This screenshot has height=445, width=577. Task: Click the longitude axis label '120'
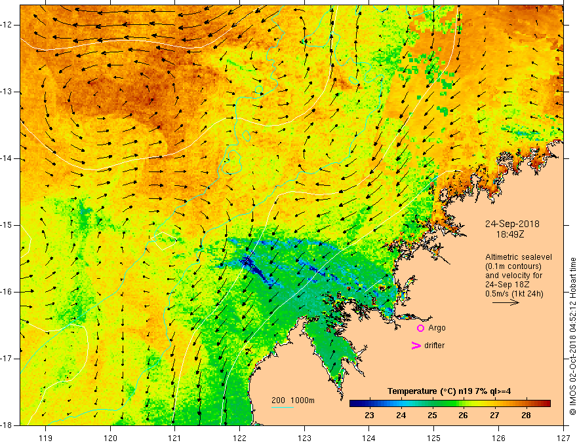point(110,438)
